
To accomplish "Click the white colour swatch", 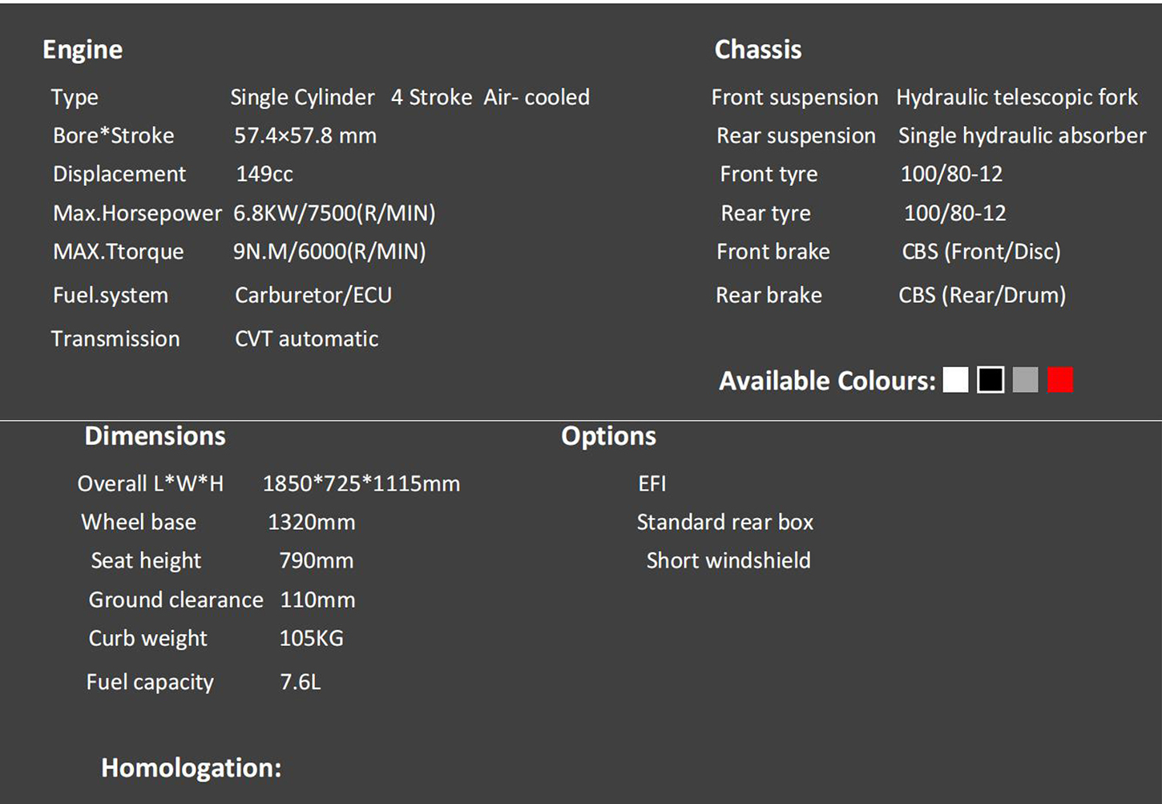I will pyautogui.click(x=955, y=380).
